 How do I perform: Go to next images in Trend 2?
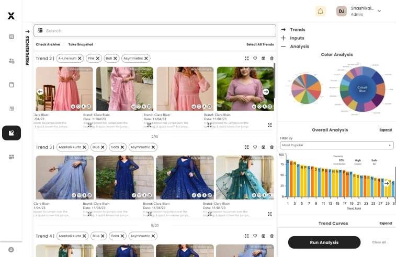(x=266, y=92)
